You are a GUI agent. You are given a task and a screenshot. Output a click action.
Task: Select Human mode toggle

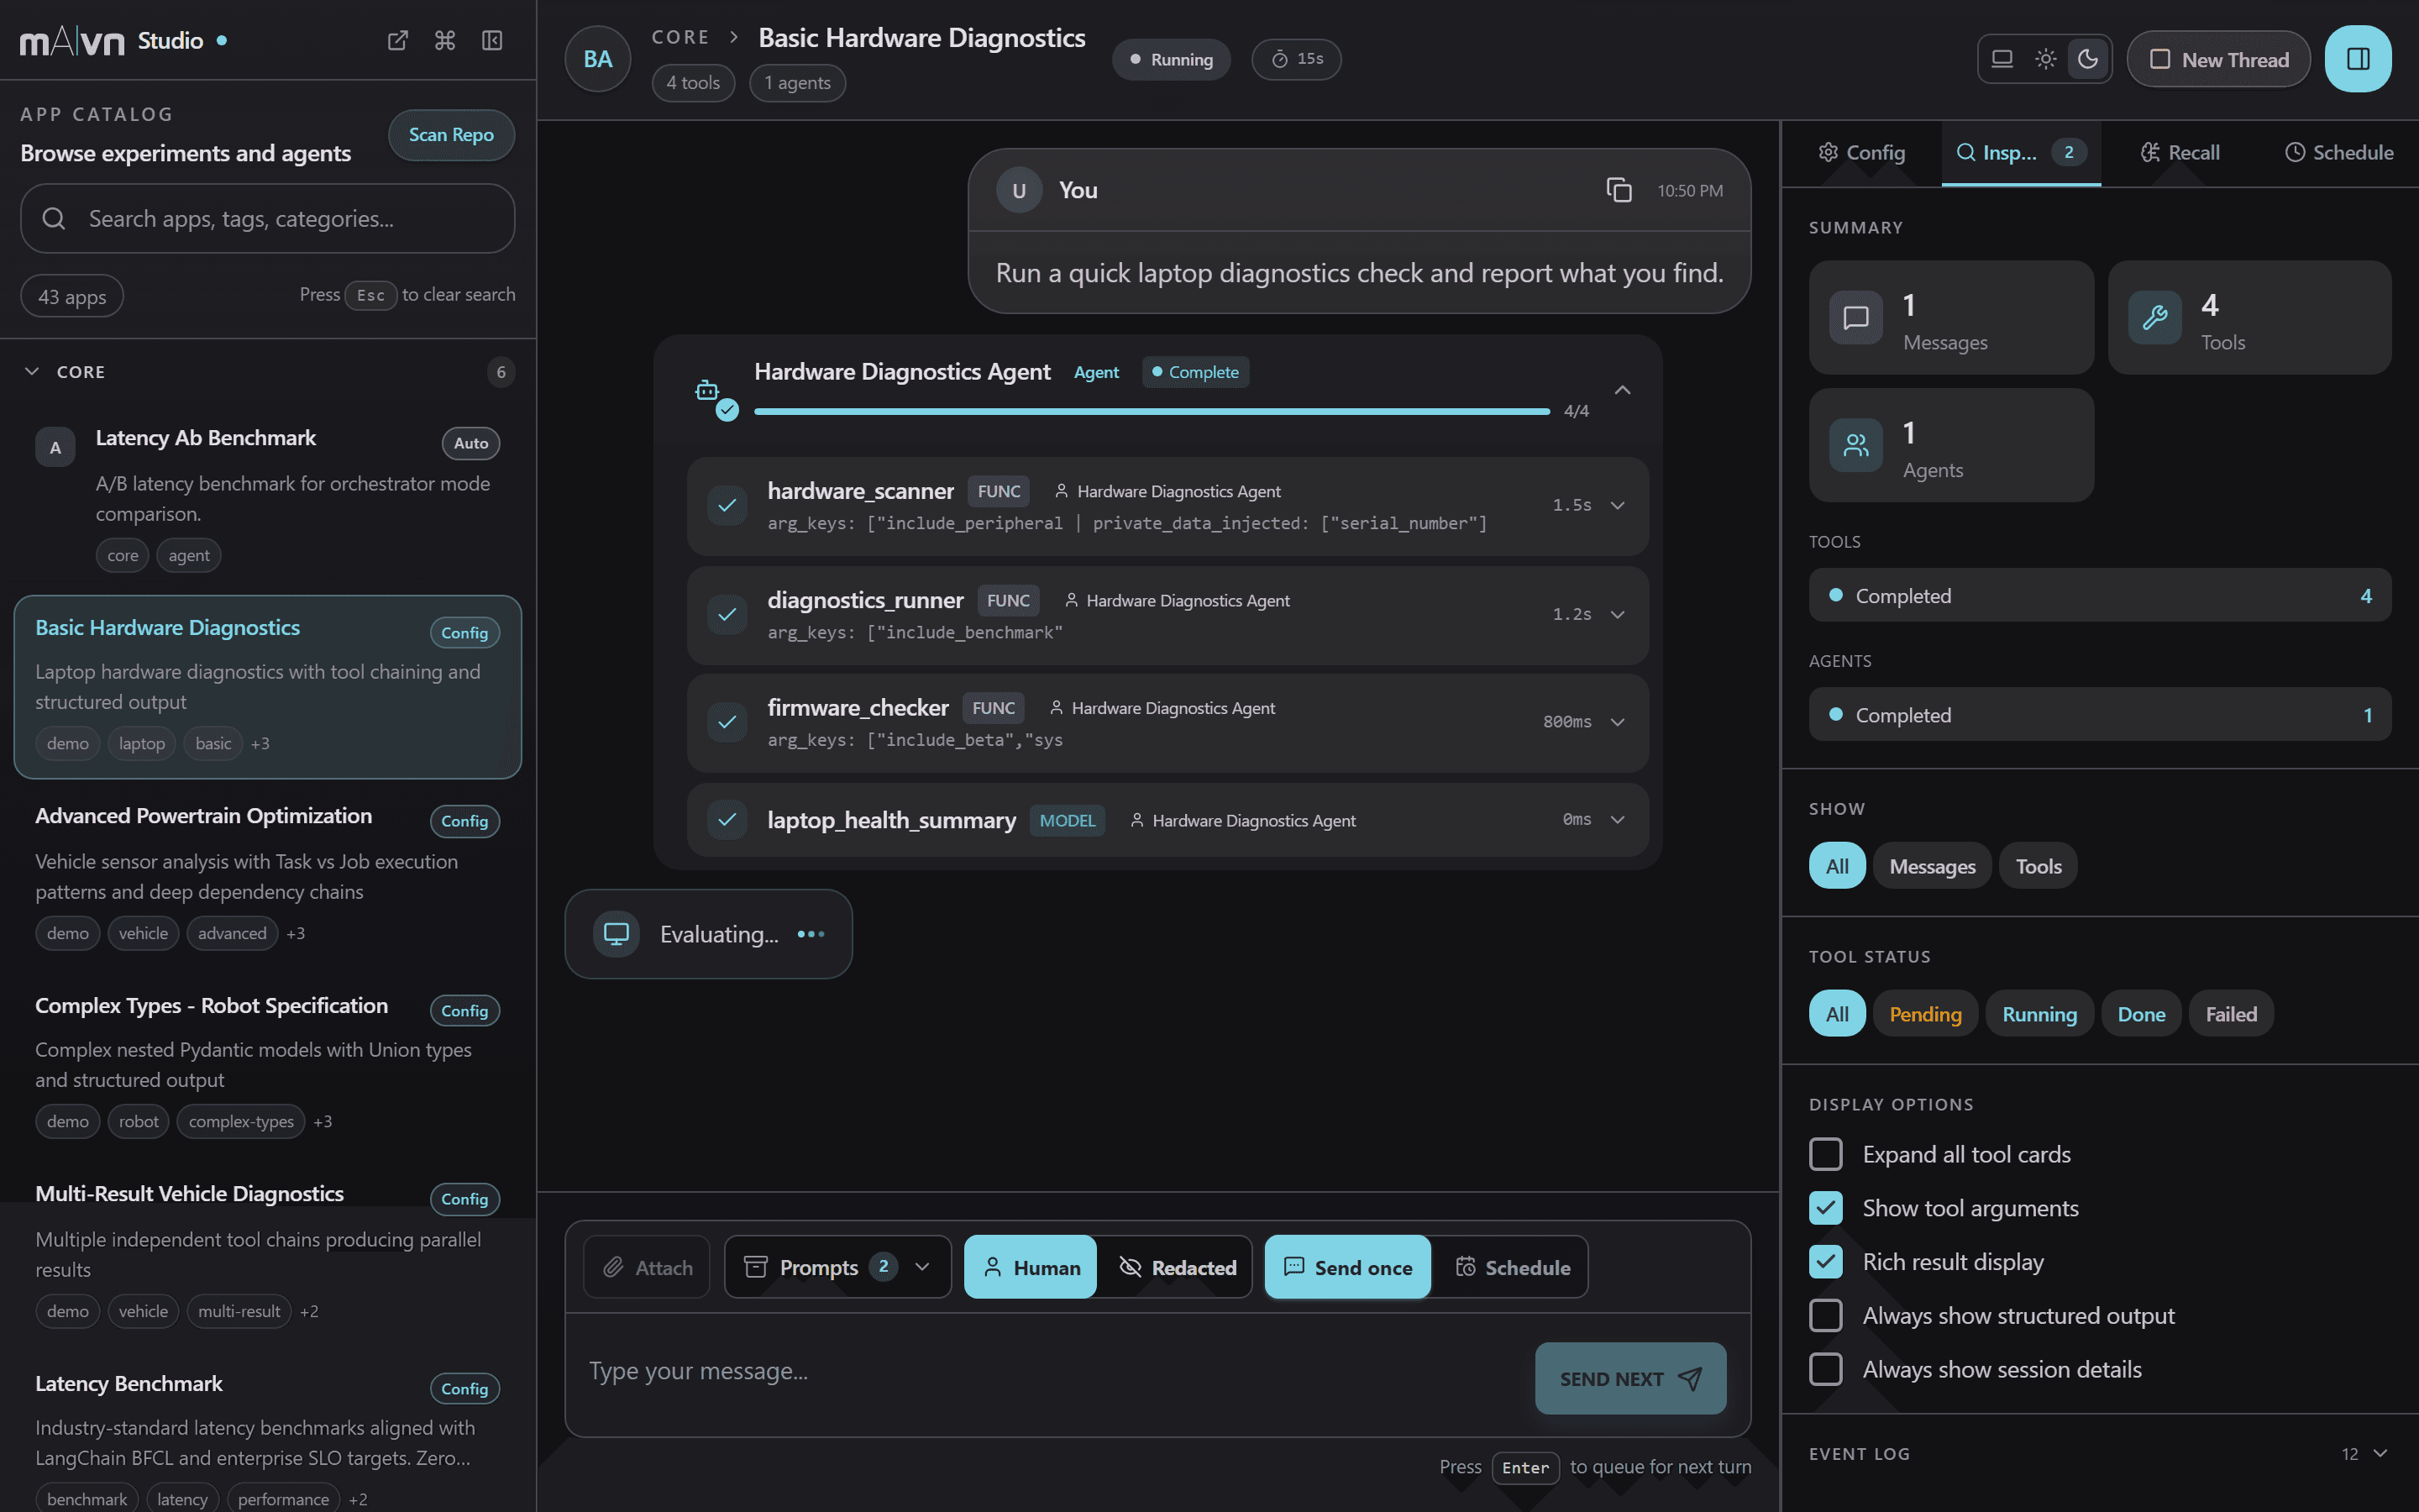click(x=1031, y=1267)
